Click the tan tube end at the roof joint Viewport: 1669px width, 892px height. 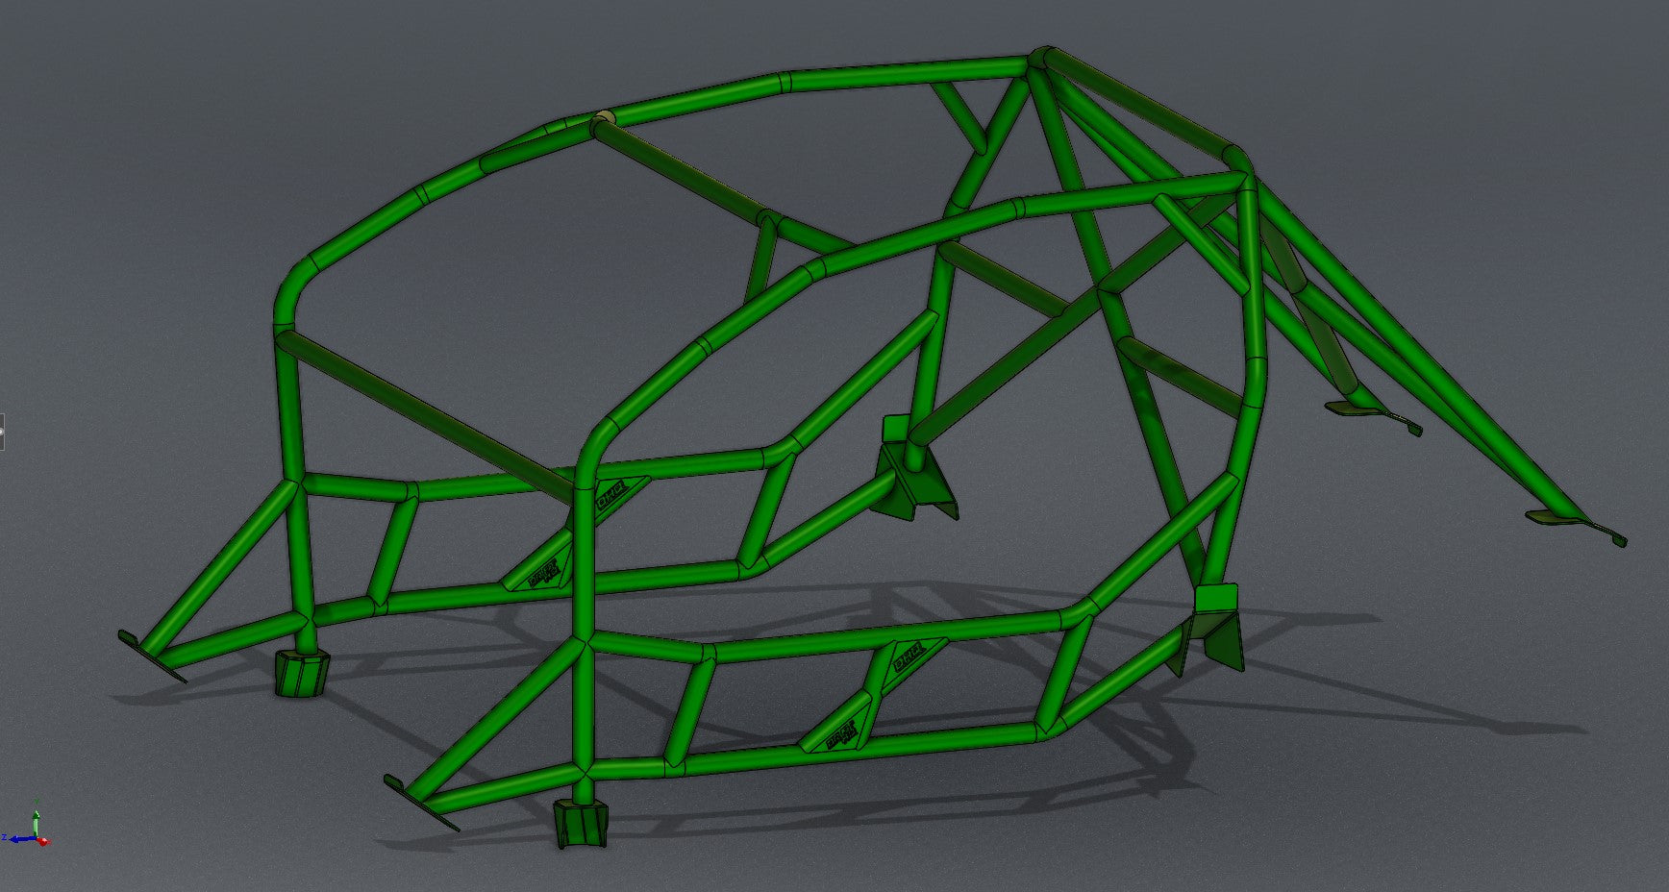pyautogui.click(x=604, y=116)
